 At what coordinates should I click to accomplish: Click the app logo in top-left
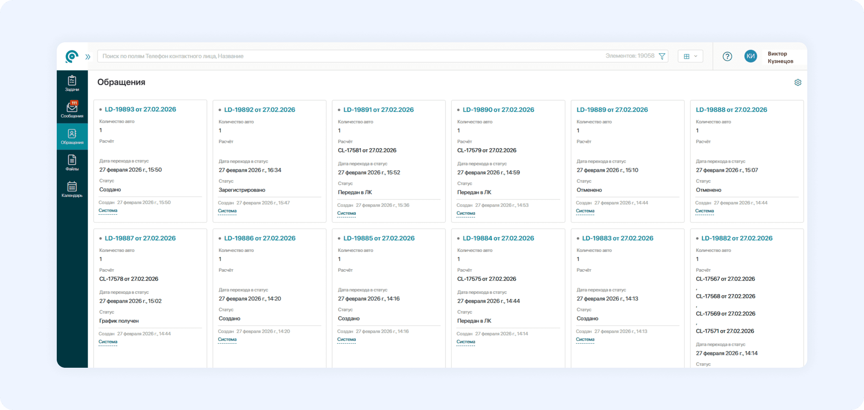click(72, 56)
